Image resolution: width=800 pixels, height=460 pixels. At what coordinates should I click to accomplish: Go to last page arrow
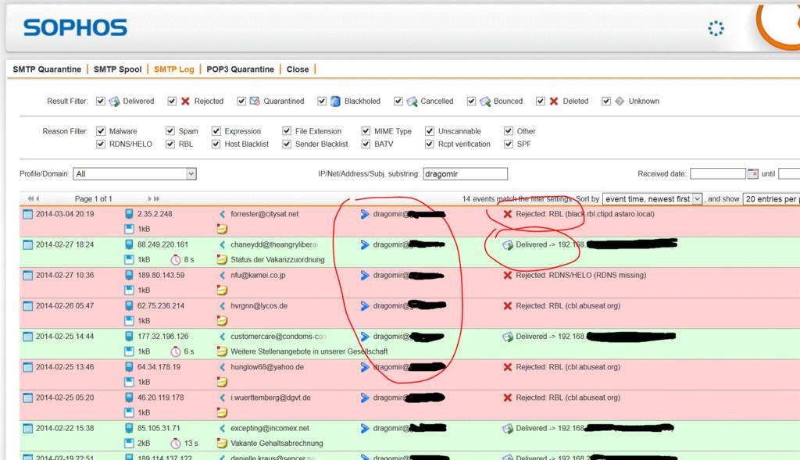156,198
